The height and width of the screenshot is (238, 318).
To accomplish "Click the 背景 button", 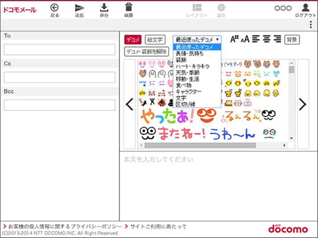I will 292,40.
